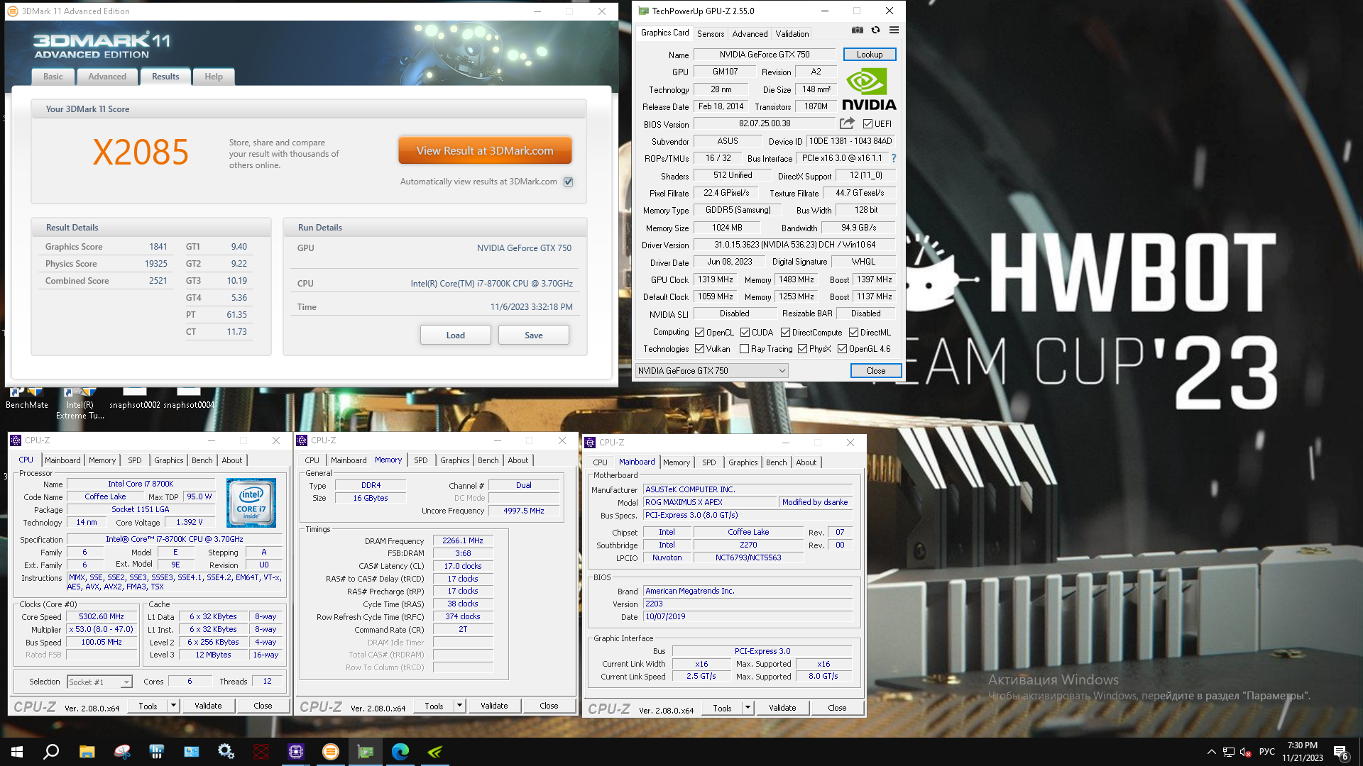
Task: Switch to 3DMark orange taskbar icon
Action: [331, 752]
